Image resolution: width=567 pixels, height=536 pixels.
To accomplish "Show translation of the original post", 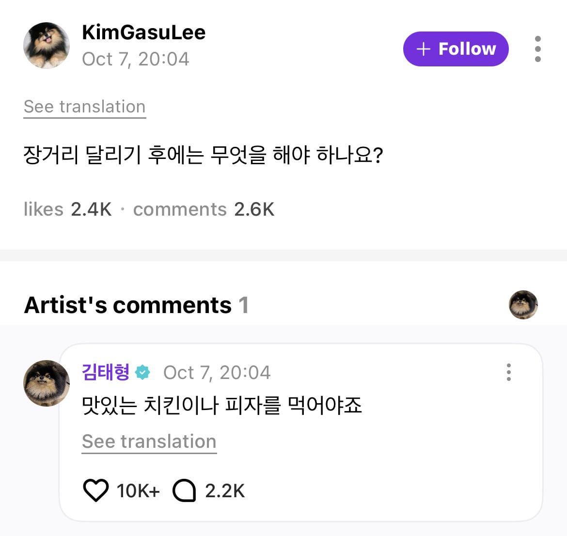I will pyautogui.click(x=85, y=107).
